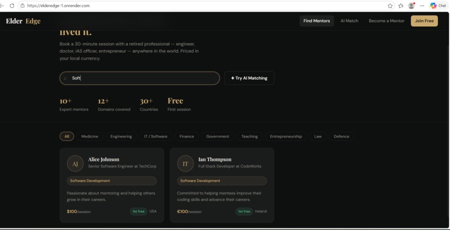450x230 pixels.
Task: Filter mentors by Medicine
Action: click(x=89, y=136)
